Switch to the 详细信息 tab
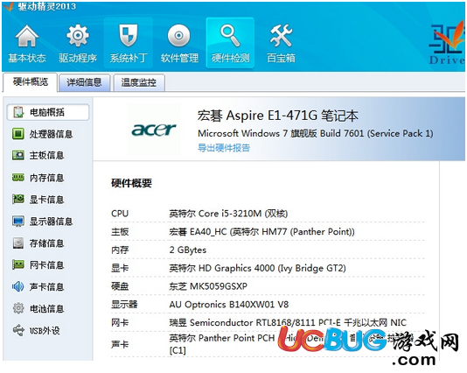This screenshot has height=373, width=467. [x=84, y=82]
